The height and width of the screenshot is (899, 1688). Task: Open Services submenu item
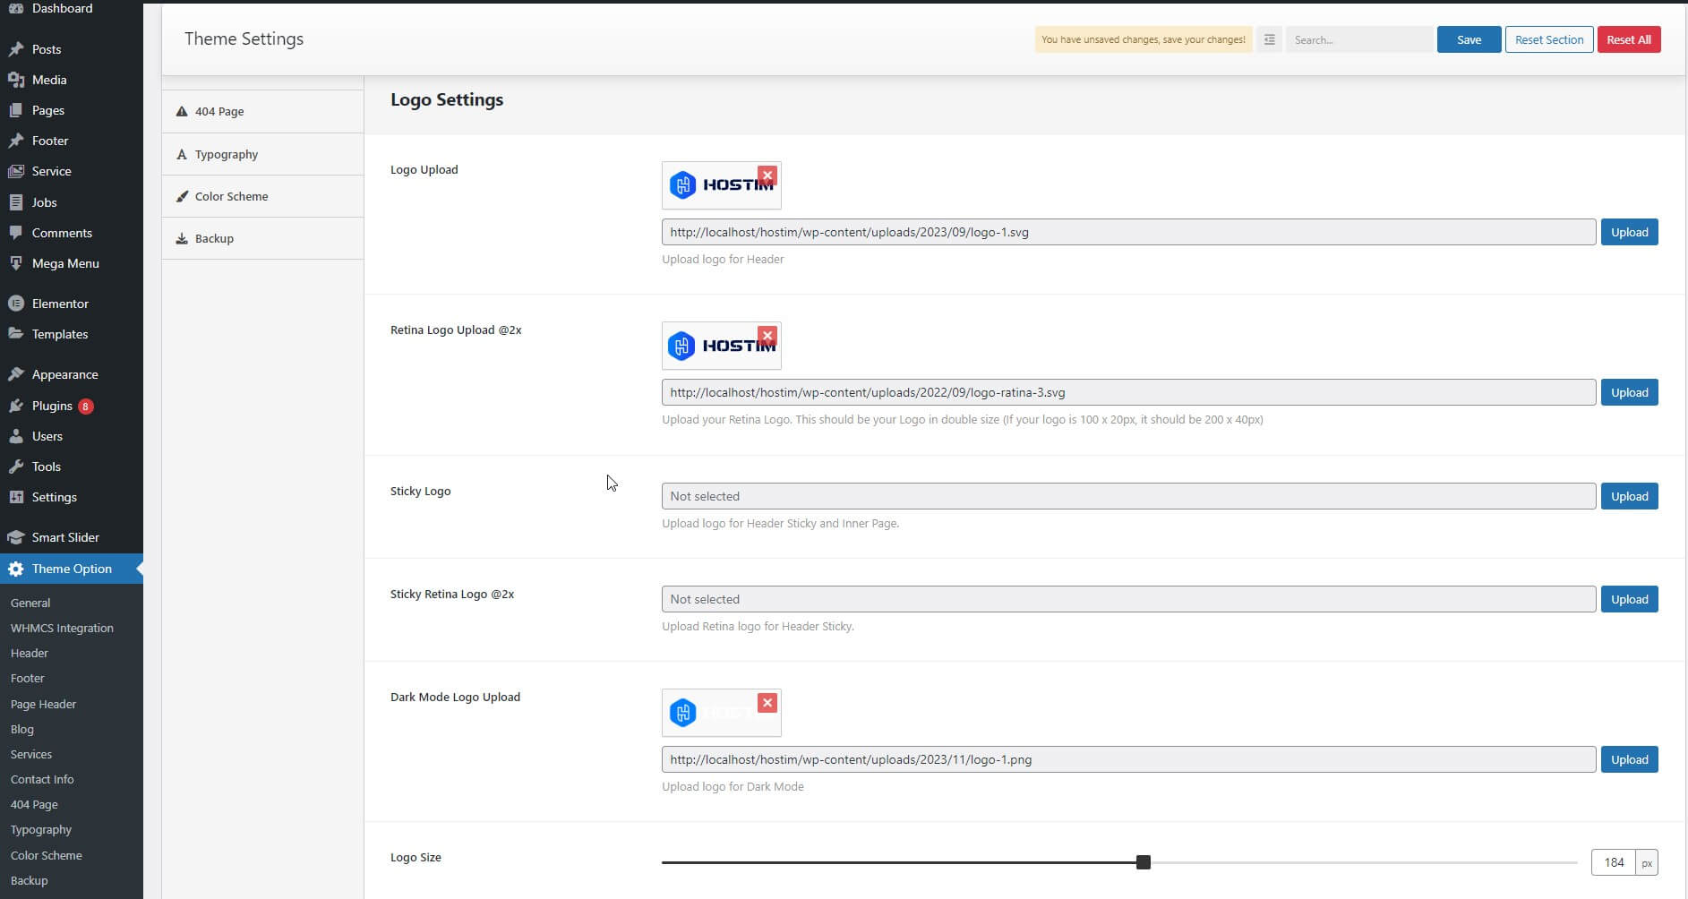tap(31, 754)
